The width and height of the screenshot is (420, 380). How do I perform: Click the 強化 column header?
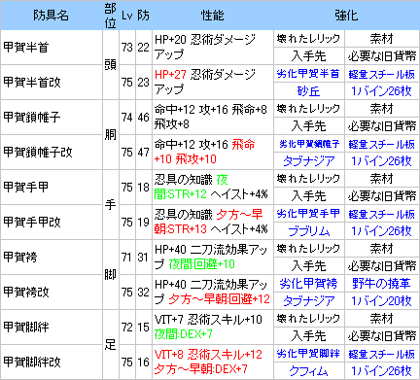346,16
